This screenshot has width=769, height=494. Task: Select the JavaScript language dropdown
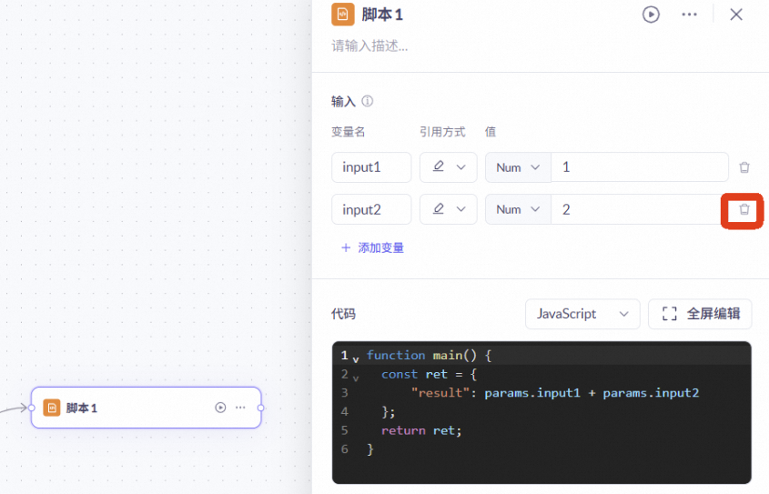(582, 314)
